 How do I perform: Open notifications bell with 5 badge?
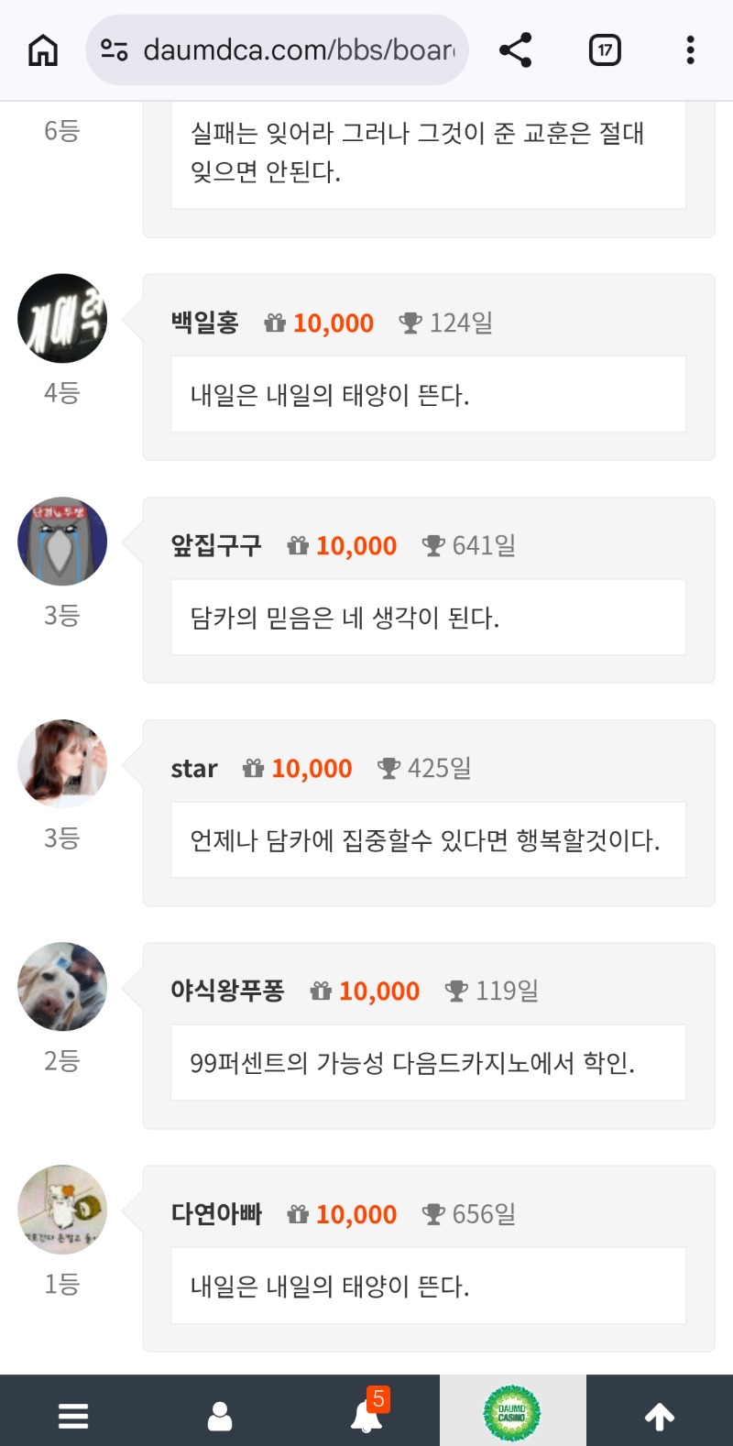click(366, 1416)
